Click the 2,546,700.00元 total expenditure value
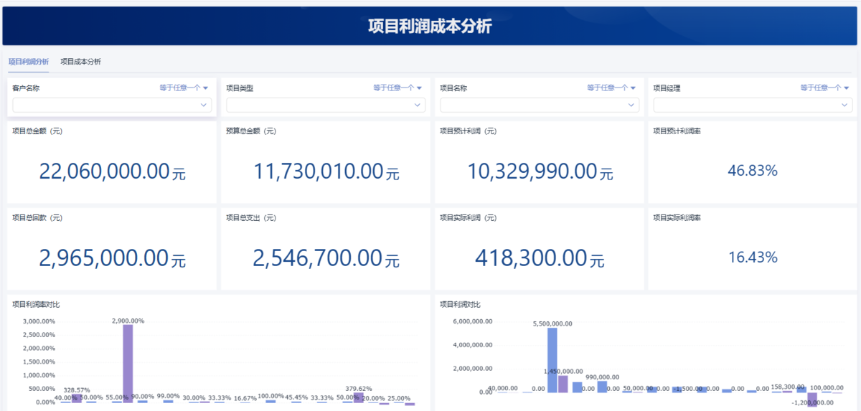The height and width of the screenshot is (411, 861). (326, 258)
